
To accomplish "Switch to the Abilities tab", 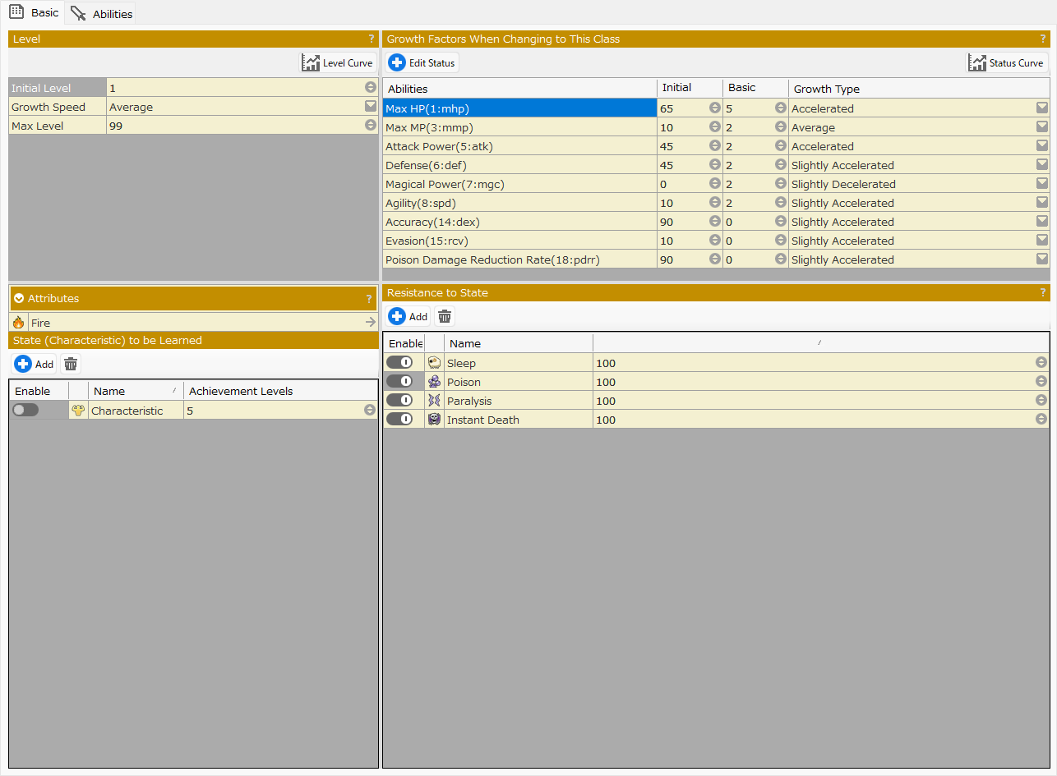I will (102, 14).
